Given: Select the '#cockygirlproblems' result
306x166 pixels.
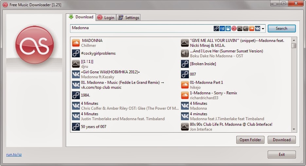Looking at the screenshot, I should pyautogui.click(x=98, y=53).
